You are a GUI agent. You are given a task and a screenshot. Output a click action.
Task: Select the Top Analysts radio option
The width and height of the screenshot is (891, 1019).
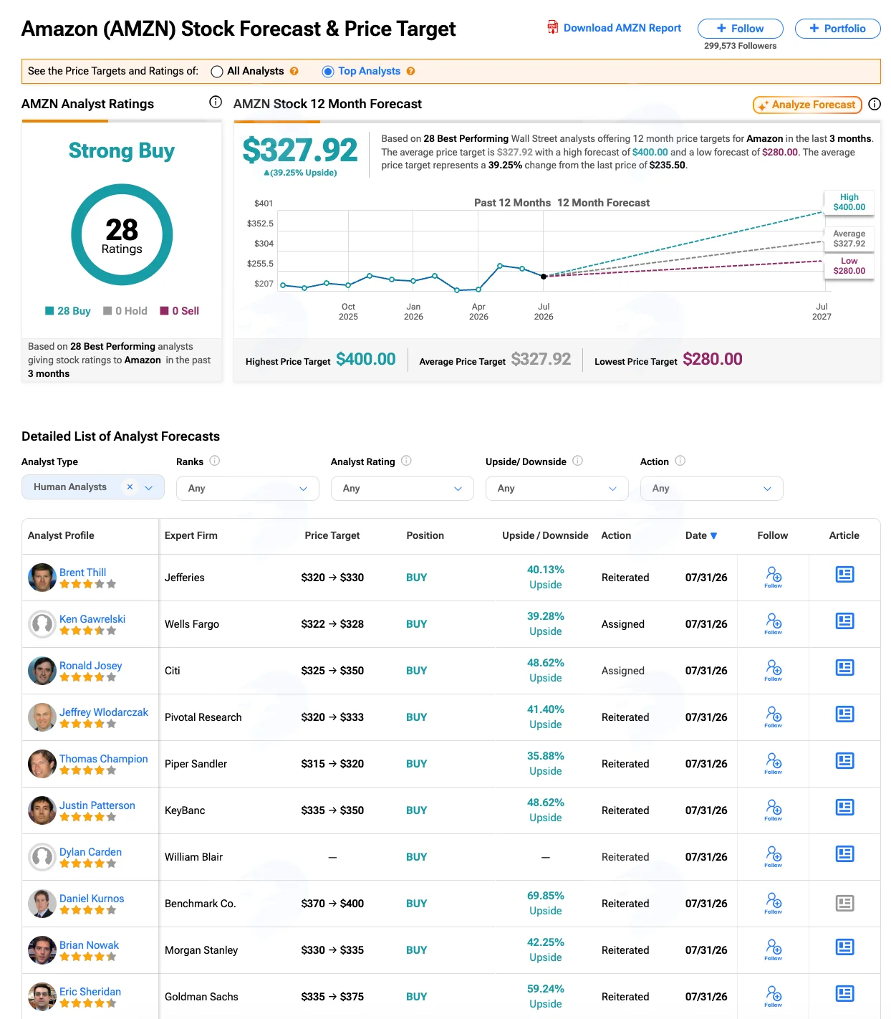click(x=328, y=72)
